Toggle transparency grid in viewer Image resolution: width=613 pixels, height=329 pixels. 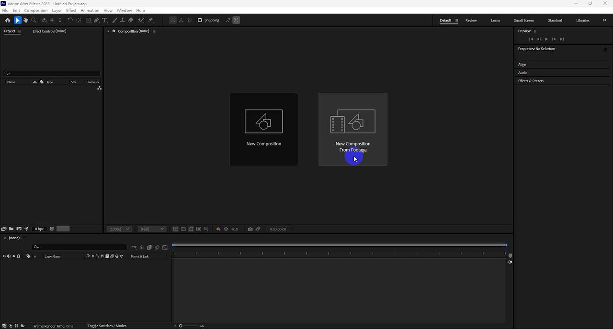pyautogui.click(x=183, y=229)
